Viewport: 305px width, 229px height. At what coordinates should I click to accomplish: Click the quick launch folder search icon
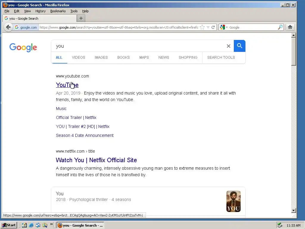(45, 225)
